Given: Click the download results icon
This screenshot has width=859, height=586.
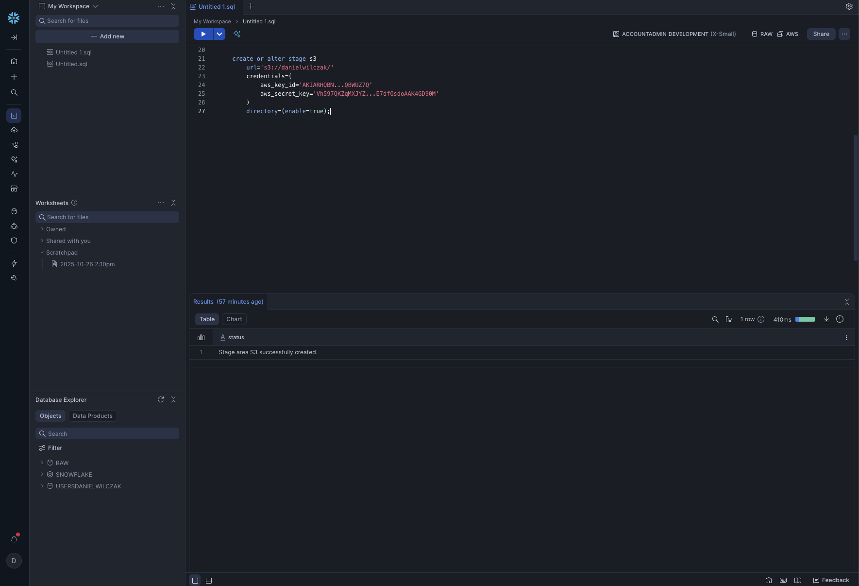Looking at the screenshot, I should tap(826, 319).
